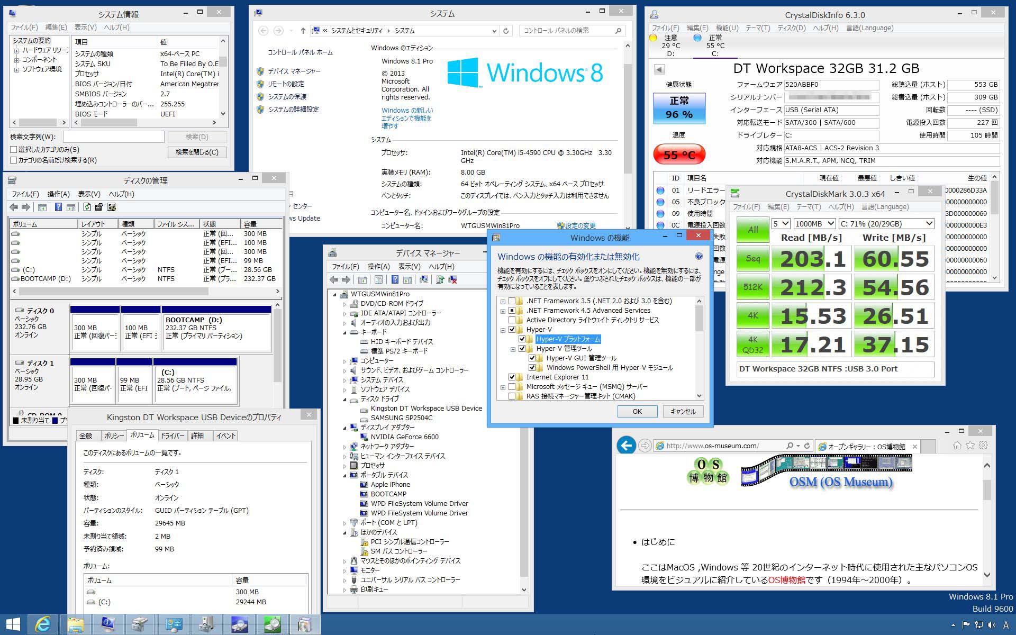
Task: Expand DVD/CD-ROM ドライブ in Device Manager
Action: [344, 304]
